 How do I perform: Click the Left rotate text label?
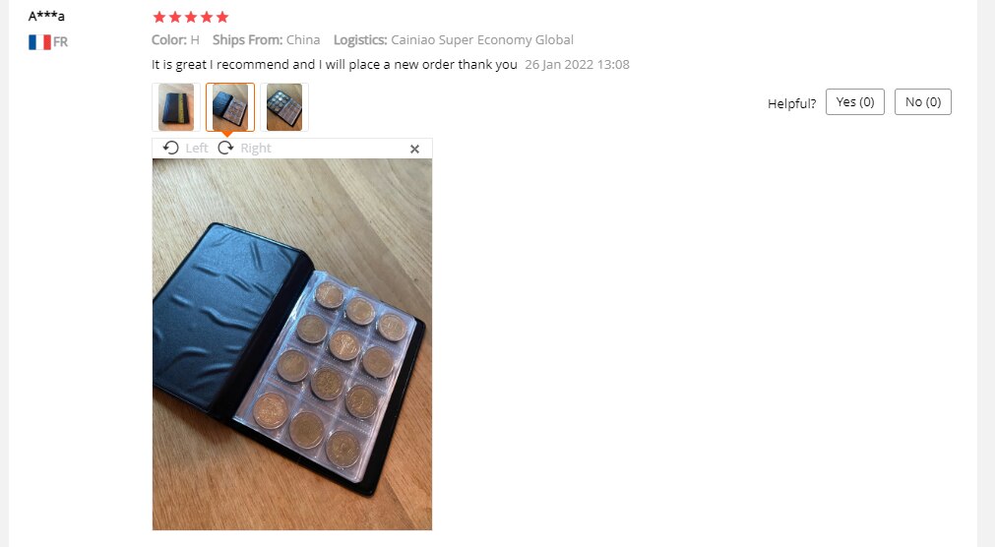tap(197, 148)
